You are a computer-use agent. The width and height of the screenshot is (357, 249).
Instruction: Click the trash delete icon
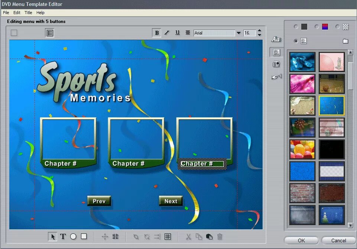coord(220,237)
